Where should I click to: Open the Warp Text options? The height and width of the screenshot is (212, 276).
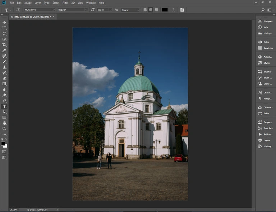(173, 10)
